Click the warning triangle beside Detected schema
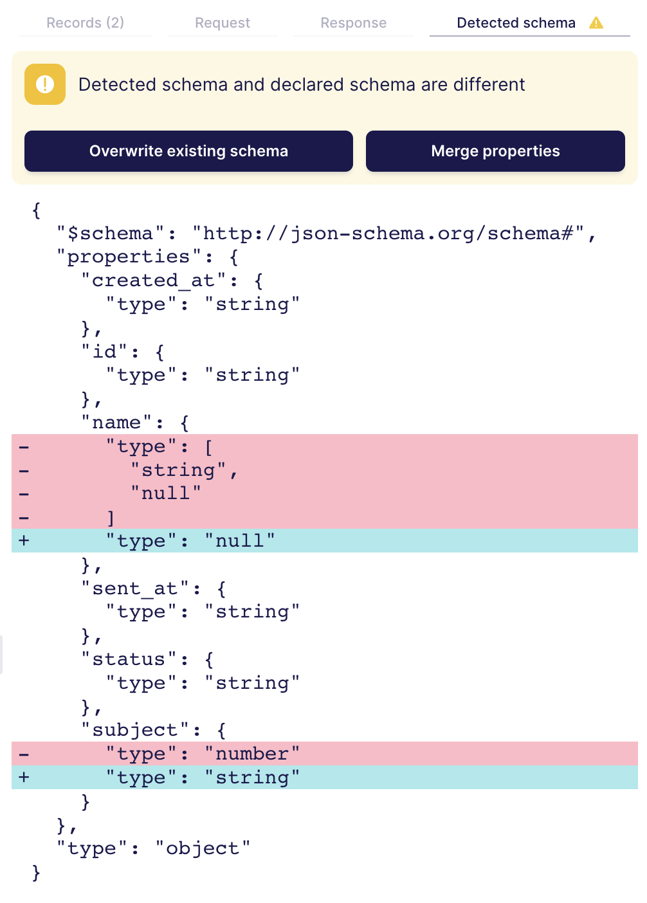Image resolution: width=647 pixels, height=903 pixels. (596, 23)
